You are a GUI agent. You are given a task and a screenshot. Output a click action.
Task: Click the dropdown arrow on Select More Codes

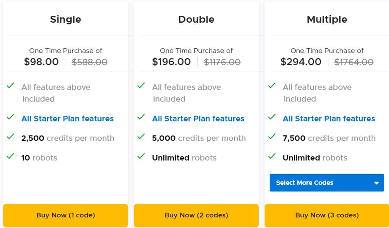pos(376,182)
